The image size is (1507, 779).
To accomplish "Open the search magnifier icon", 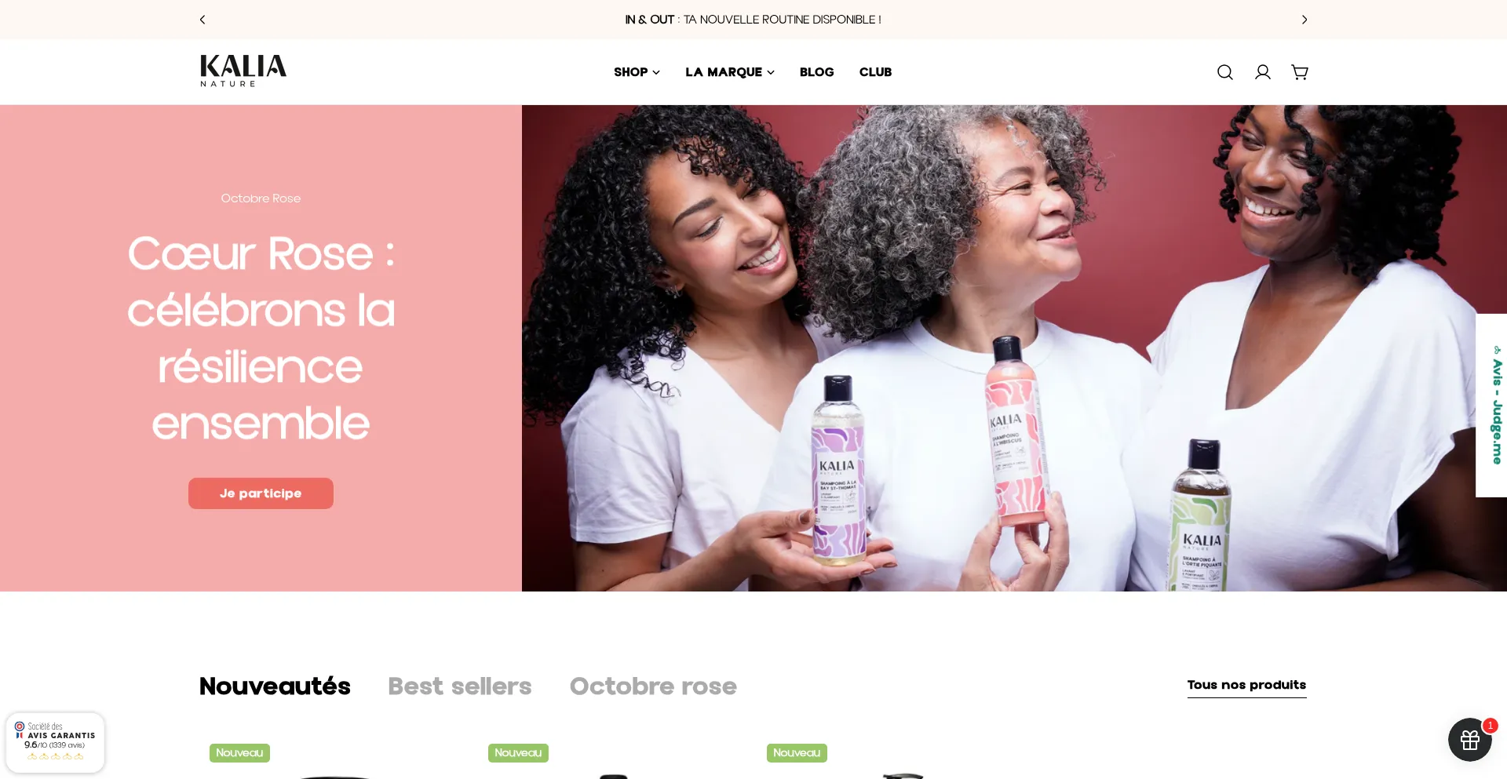I will click(x=1224, y=72).
